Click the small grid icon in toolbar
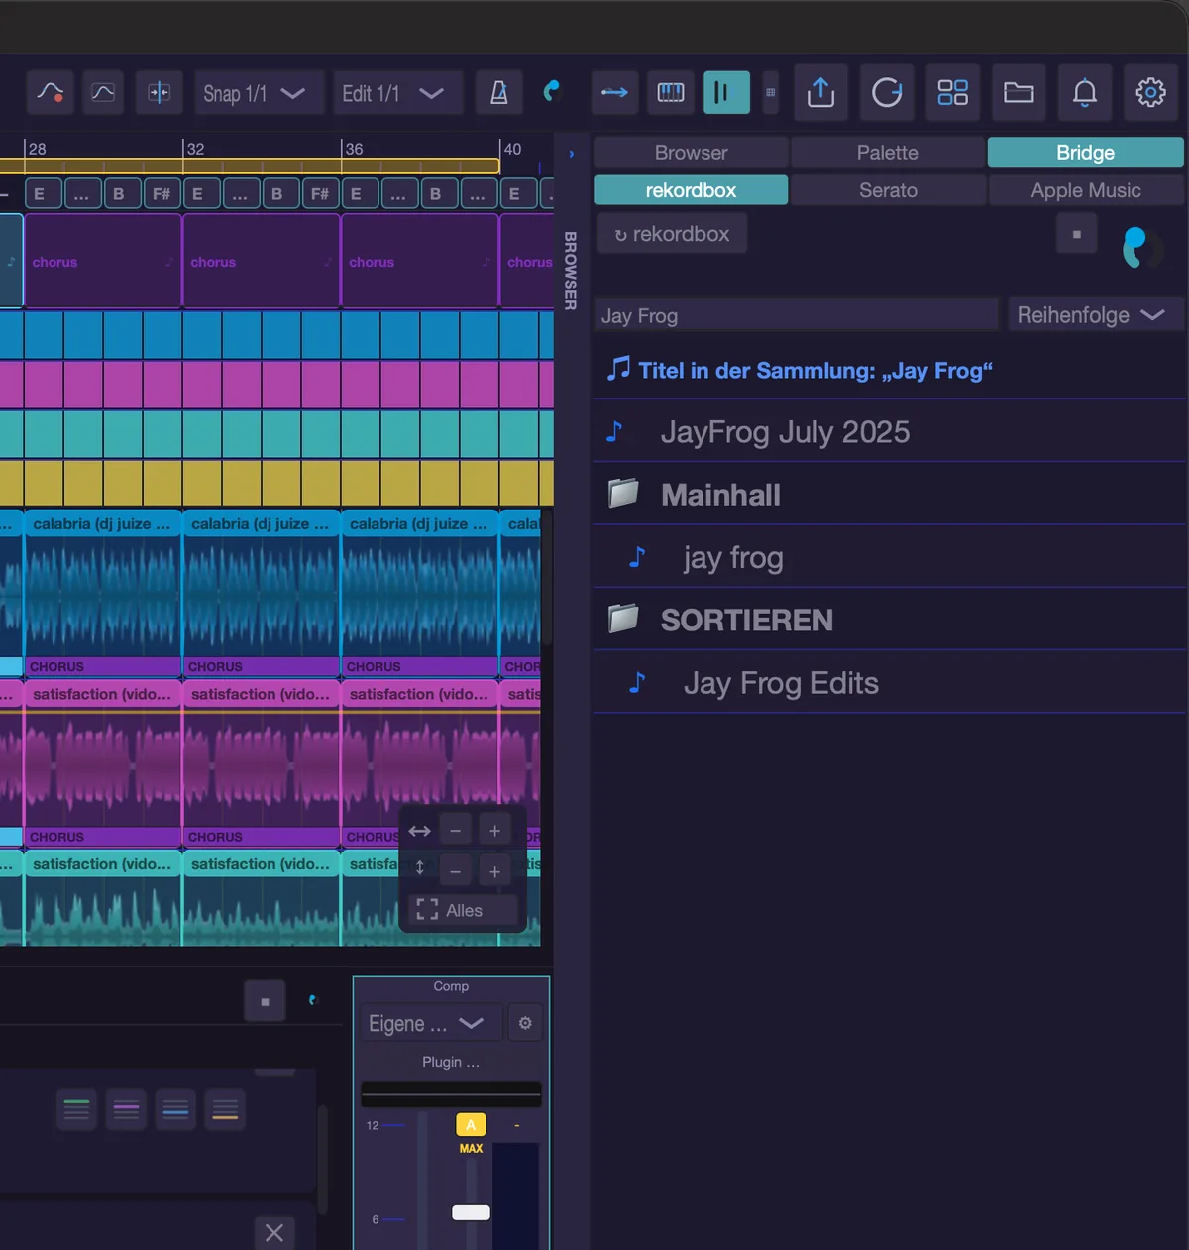Image resolution: width=1189 pixels, height=1250 pixels. (770, 93)
